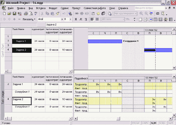Toggle underline formatting button

click(x=86, y=19)
